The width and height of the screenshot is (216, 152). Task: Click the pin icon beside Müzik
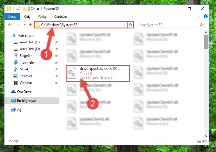56,69
